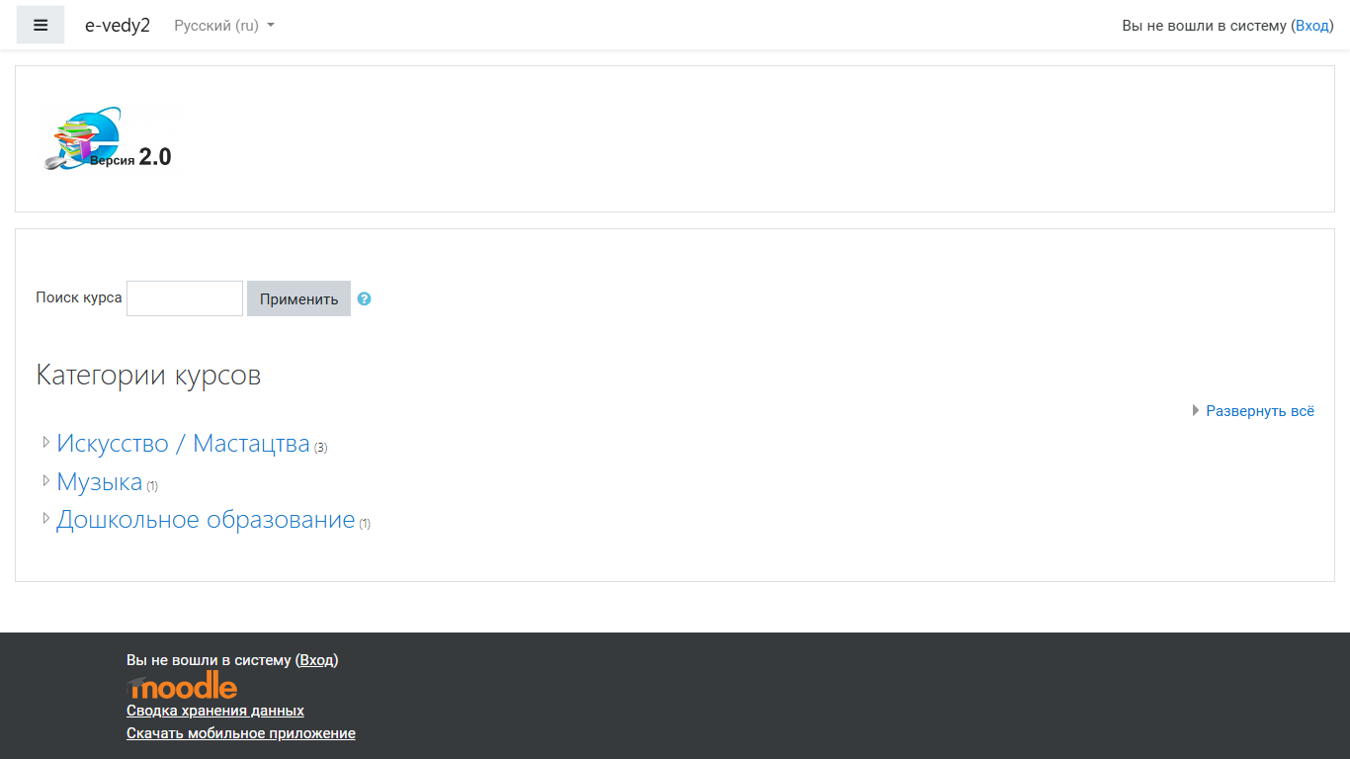Screen dimensions: 1350x759
Task: Open Сводка хранения данных link
Action: point(215,711)
